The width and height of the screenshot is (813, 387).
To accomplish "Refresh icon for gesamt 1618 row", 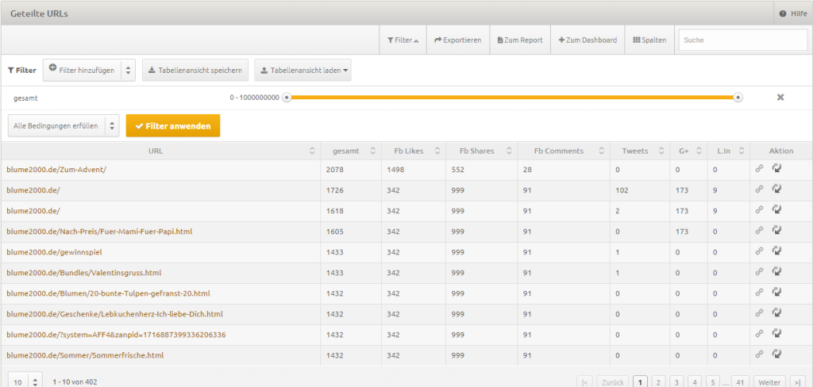I will 776,209.
